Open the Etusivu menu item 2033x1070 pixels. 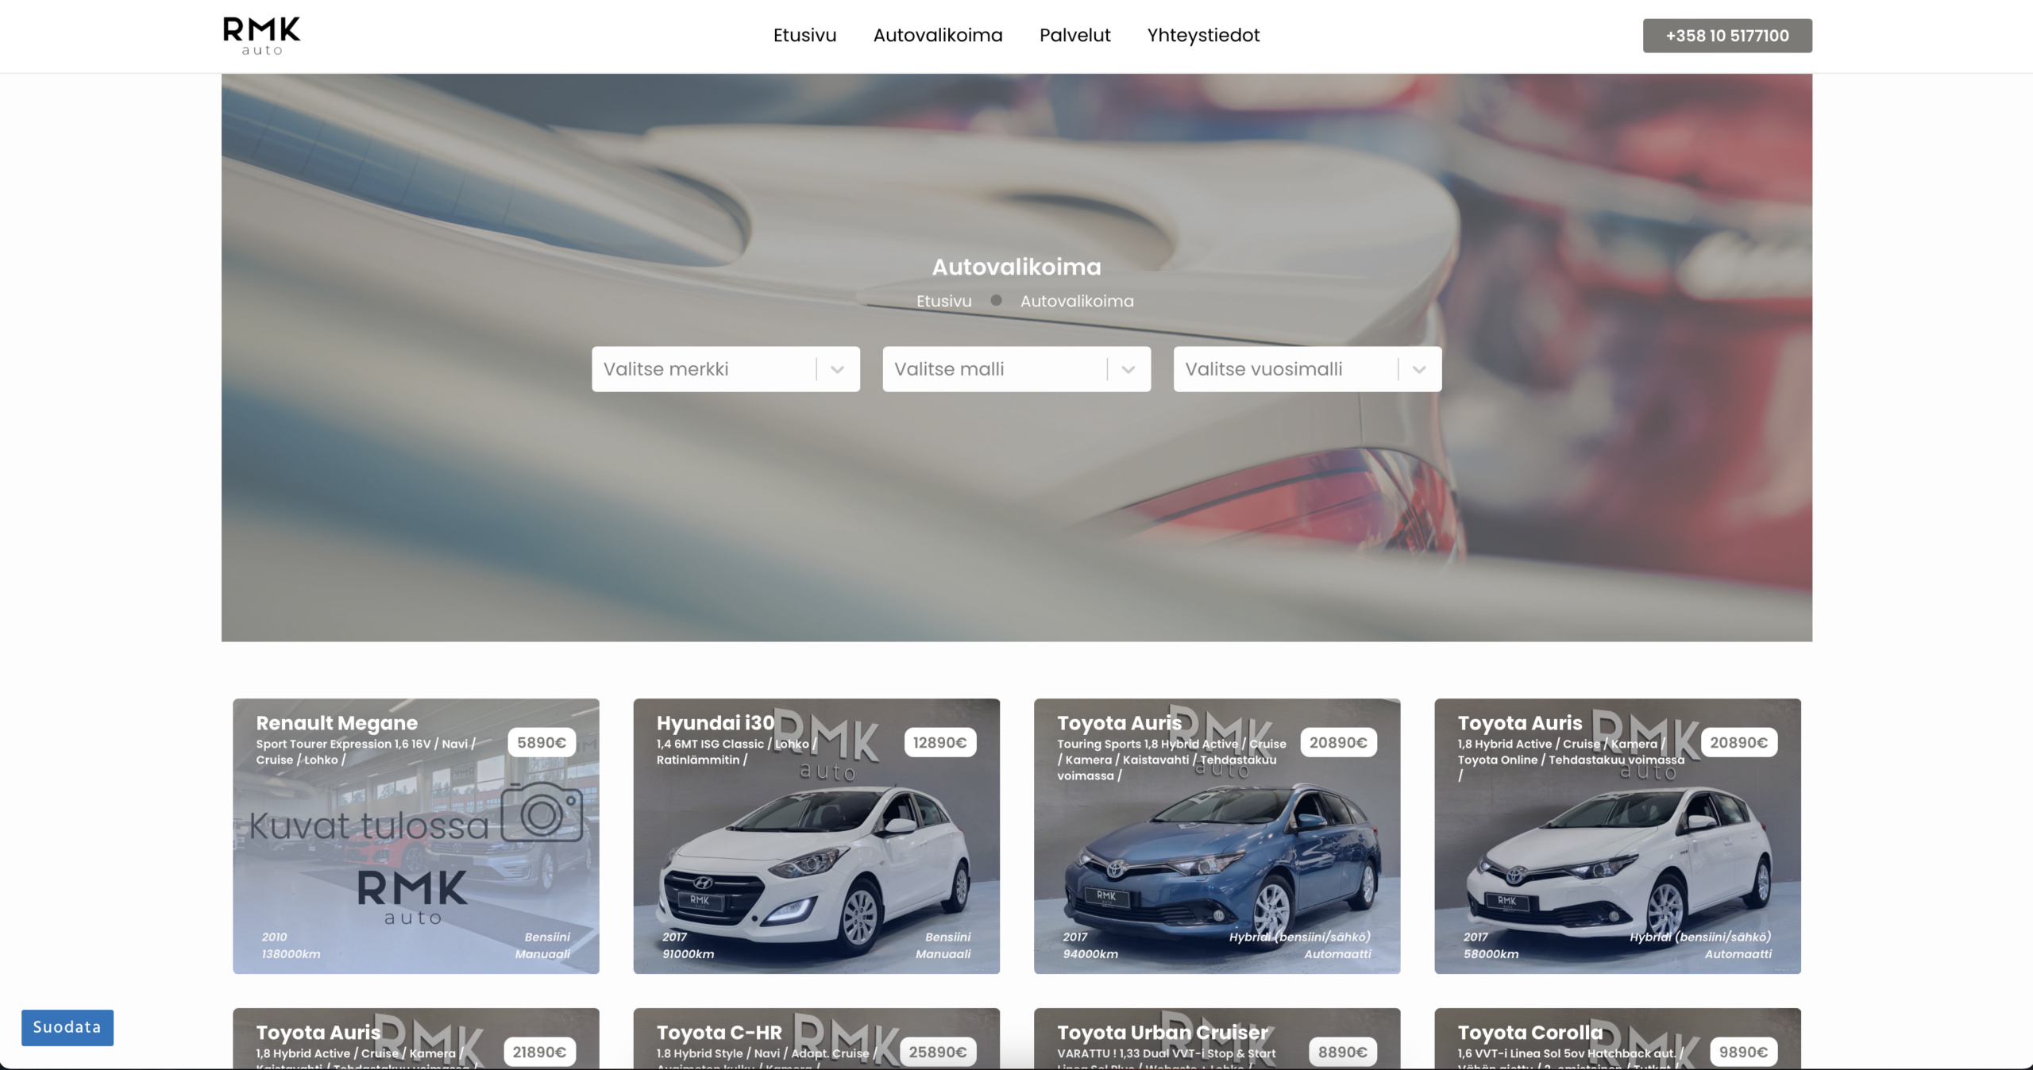(804, 36)
